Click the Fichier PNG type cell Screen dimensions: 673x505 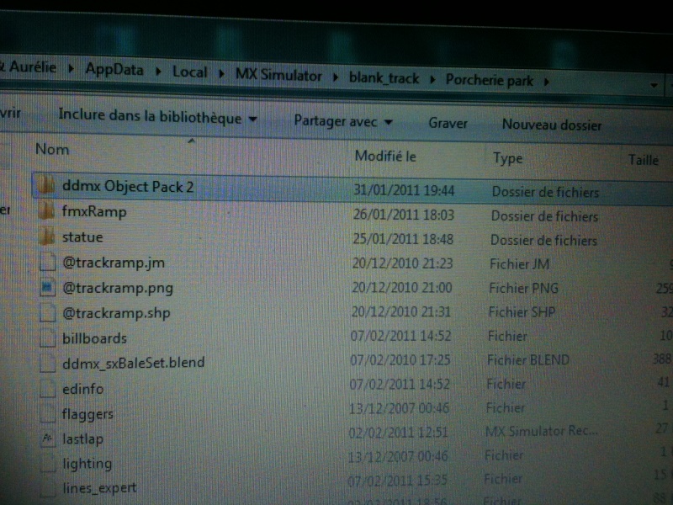523,288
